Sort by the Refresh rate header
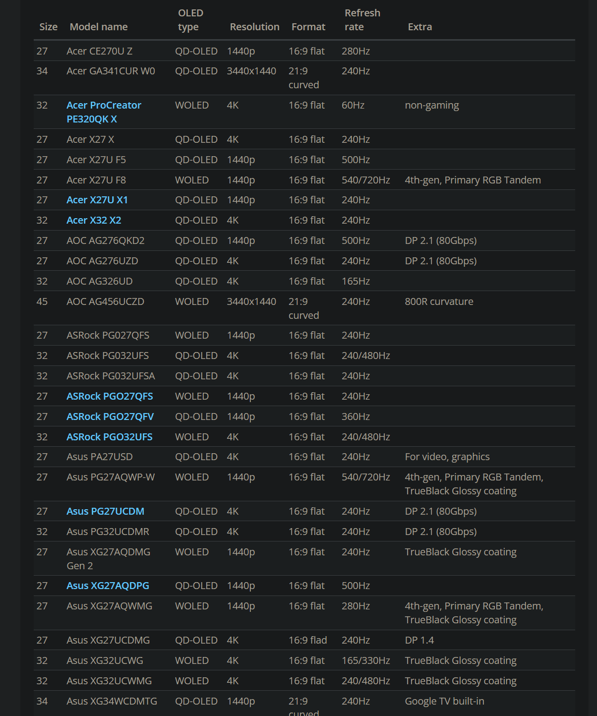Screen dimensions: 597x716 pyautogui.click(x=362, y=20)
